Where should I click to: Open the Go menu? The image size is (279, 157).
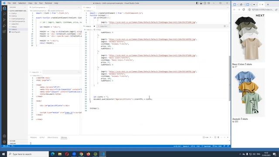coord(36,3)
